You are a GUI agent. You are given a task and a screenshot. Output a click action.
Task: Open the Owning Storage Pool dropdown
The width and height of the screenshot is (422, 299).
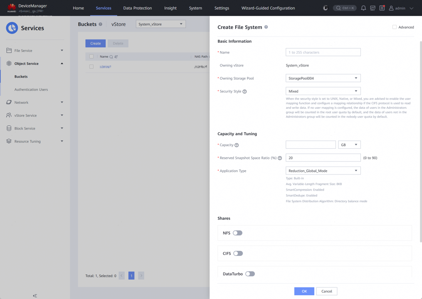pos(323,78)
